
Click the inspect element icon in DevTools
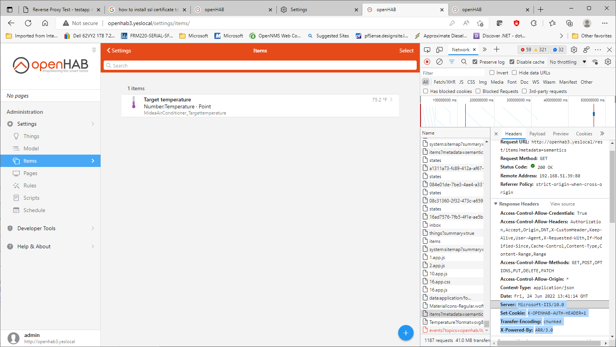(427, 50)
